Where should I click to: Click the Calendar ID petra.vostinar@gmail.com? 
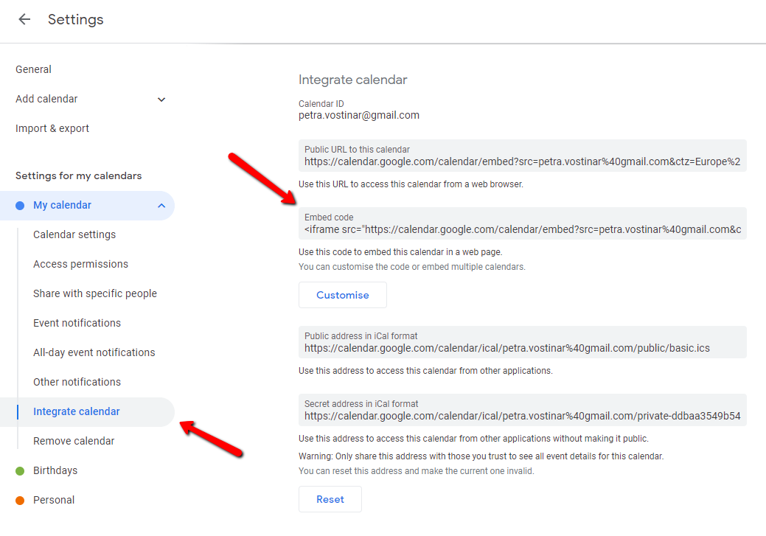(358, 115)
